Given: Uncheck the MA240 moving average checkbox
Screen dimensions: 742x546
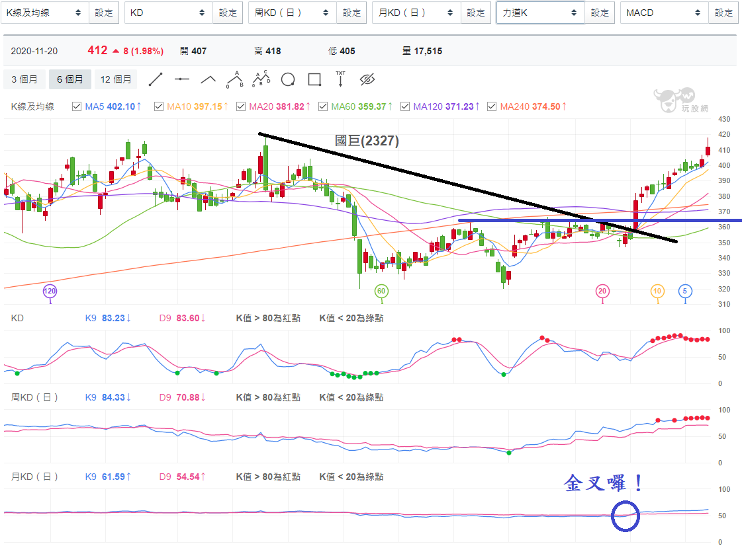Looking at the screenshot, I should coord(492,106).
